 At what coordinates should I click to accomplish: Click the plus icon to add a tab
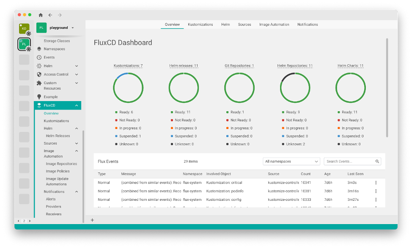tap(92, 220)
